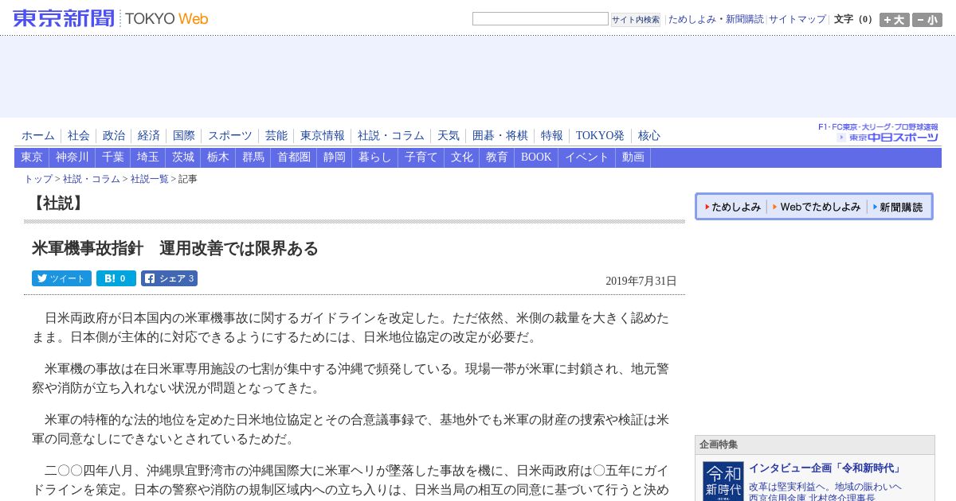Decrease text size with −小 button

coord(927,20)
